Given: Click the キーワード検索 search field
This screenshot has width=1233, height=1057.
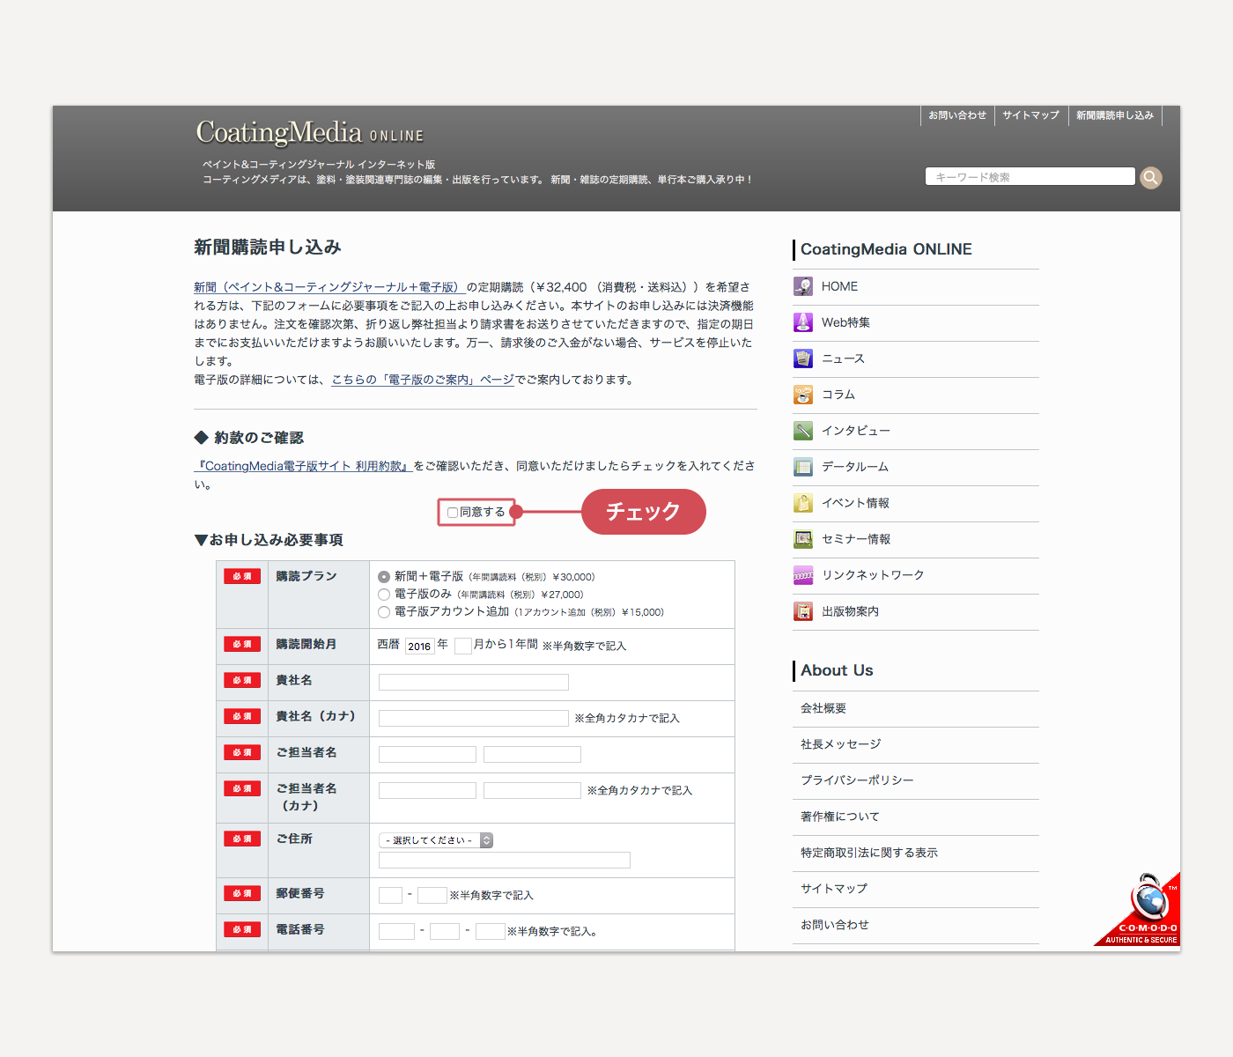Looking at the screenshot, I should point(1030,177).
